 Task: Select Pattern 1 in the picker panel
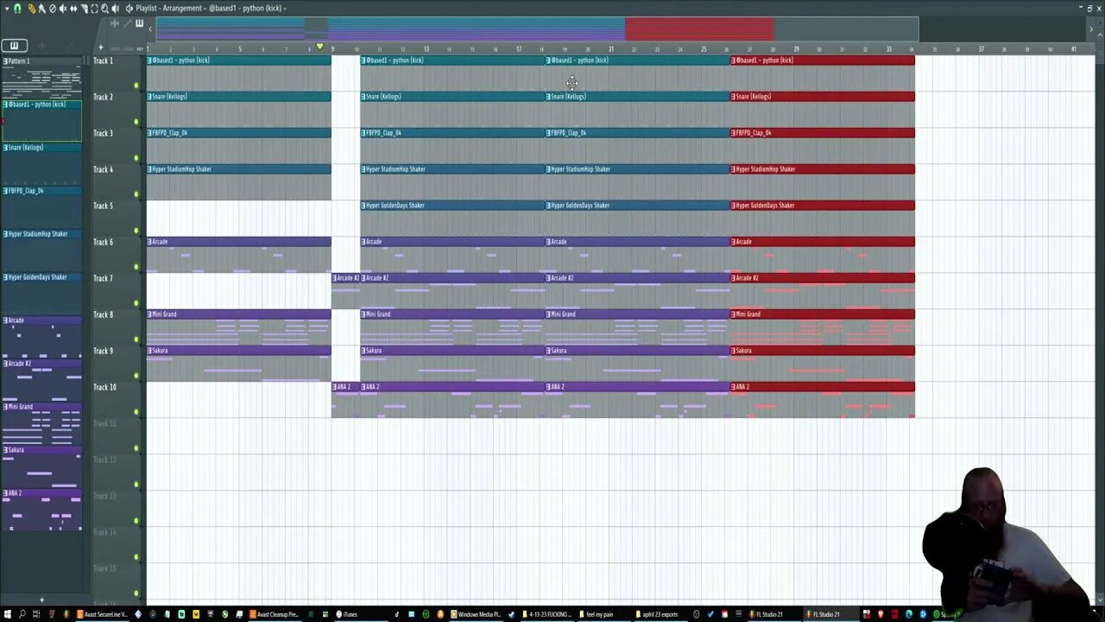tap(41, 78)
